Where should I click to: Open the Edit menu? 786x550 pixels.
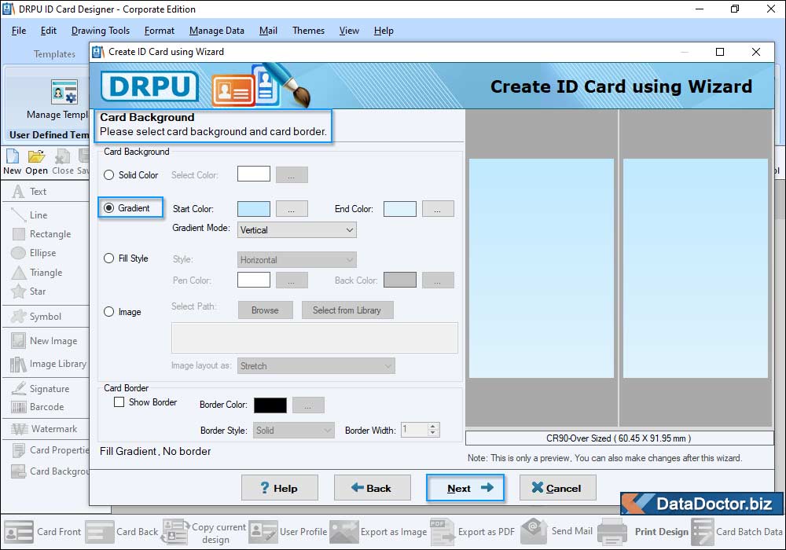click(x=48, y=31)
